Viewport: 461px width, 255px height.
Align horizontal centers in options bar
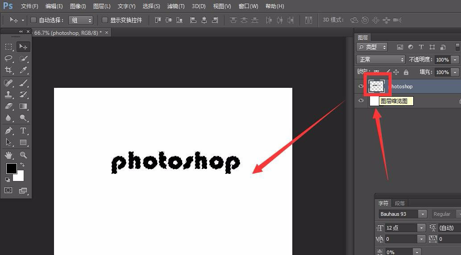(x=204, y=20)
